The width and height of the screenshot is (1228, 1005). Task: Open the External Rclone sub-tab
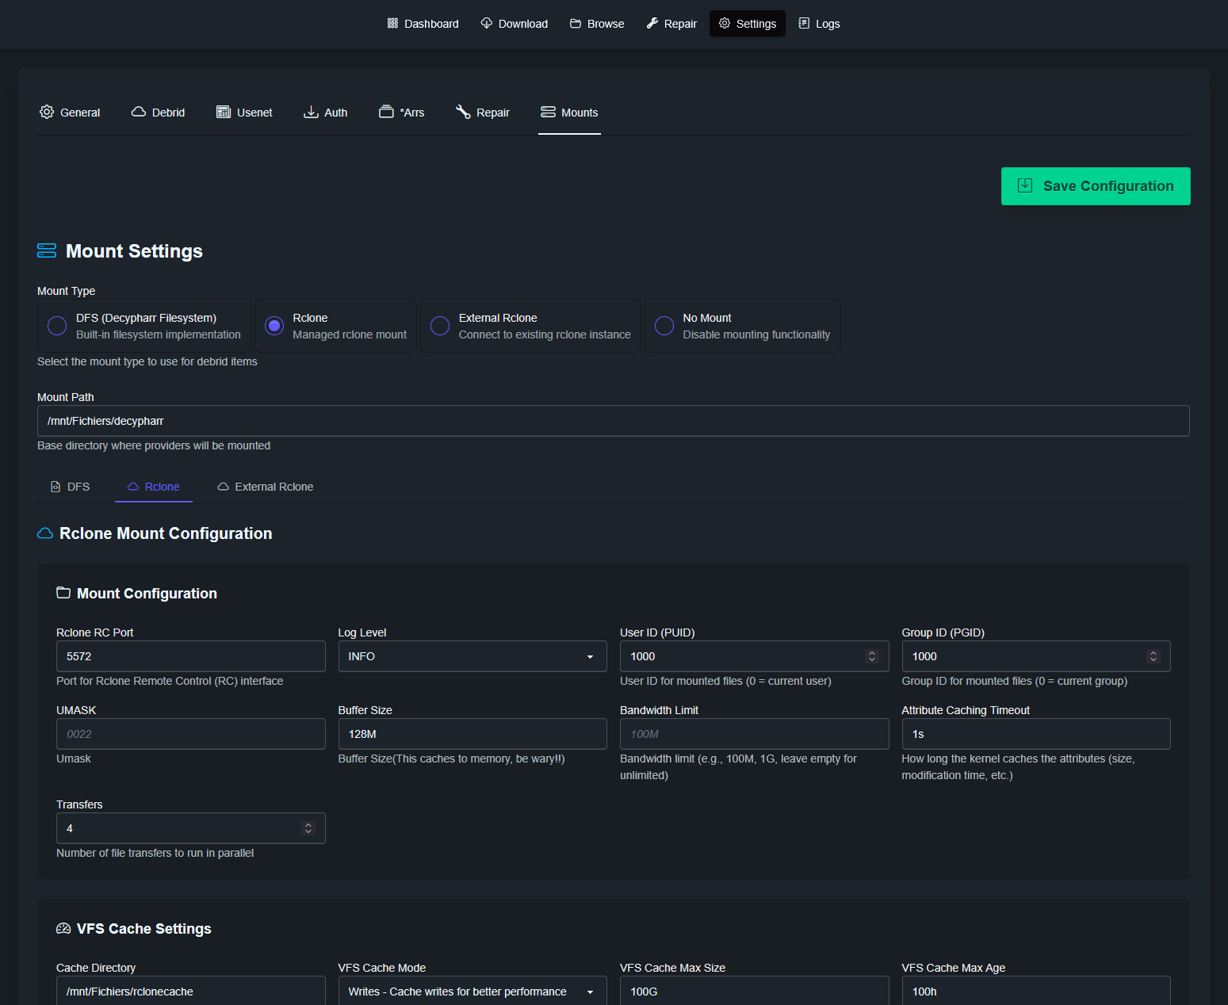pos(266,487)
